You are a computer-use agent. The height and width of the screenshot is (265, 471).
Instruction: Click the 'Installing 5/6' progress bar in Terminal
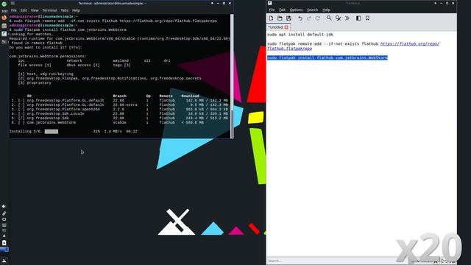point(52,132)
